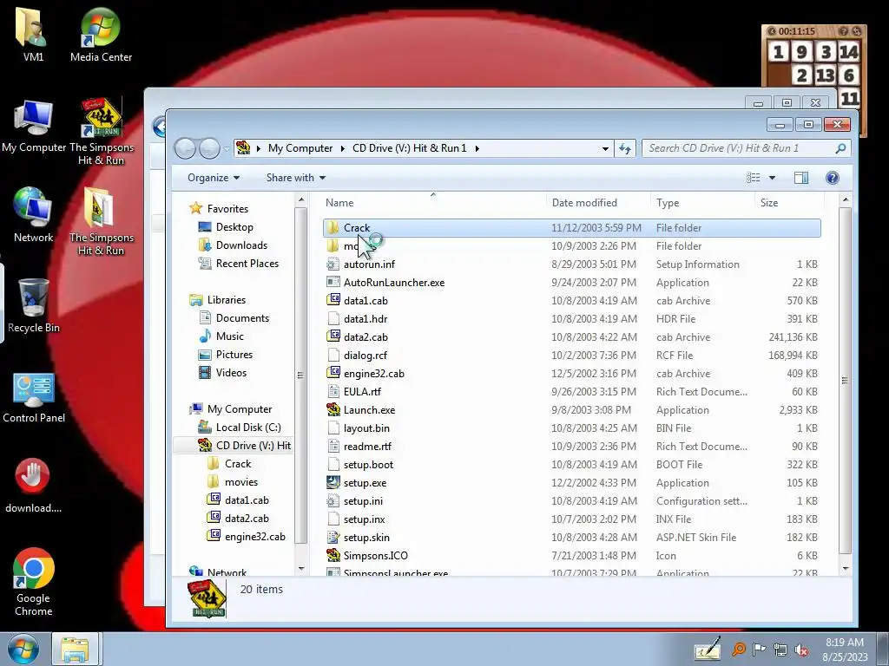889x666 pixels.
Task: Click the My Computer breadcrumb
Action: coord(300,148)
